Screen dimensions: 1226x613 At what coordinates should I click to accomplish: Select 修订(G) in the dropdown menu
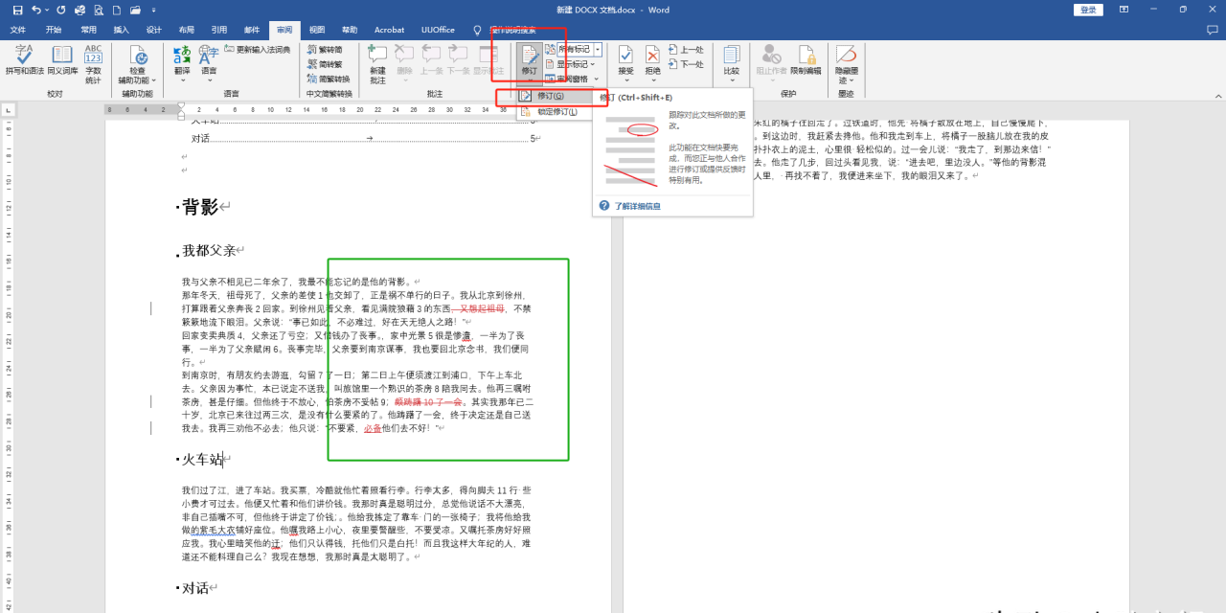pos(554,96)
